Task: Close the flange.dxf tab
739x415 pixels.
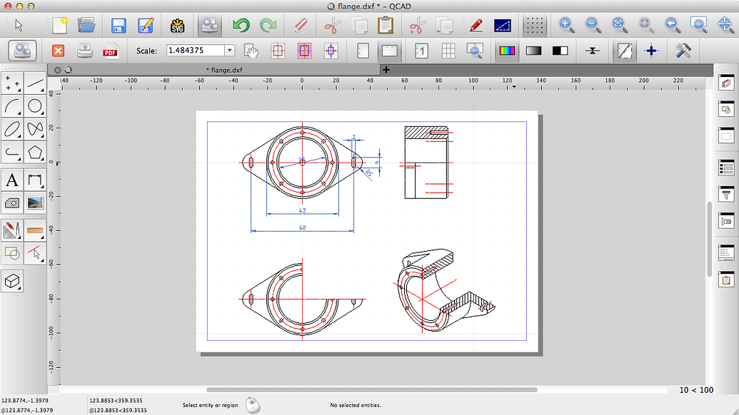Action: click(58, 70)
